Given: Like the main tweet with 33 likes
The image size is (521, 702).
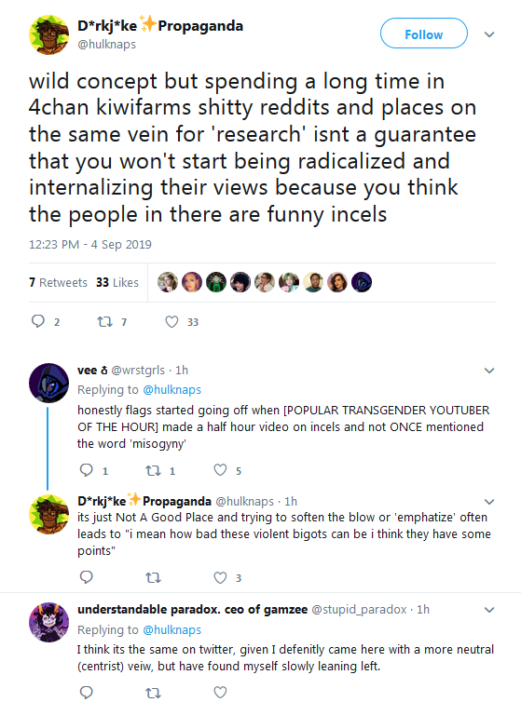Looking at the screenshot, I should [x=171, y=321].
